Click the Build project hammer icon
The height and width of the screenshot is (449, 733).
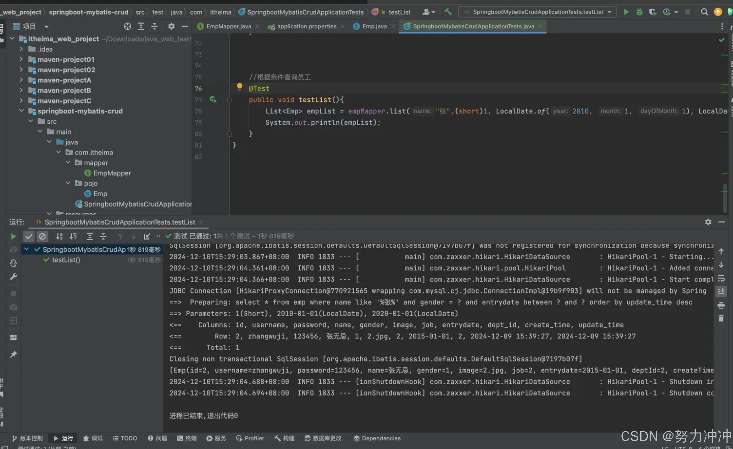point(448,12)
